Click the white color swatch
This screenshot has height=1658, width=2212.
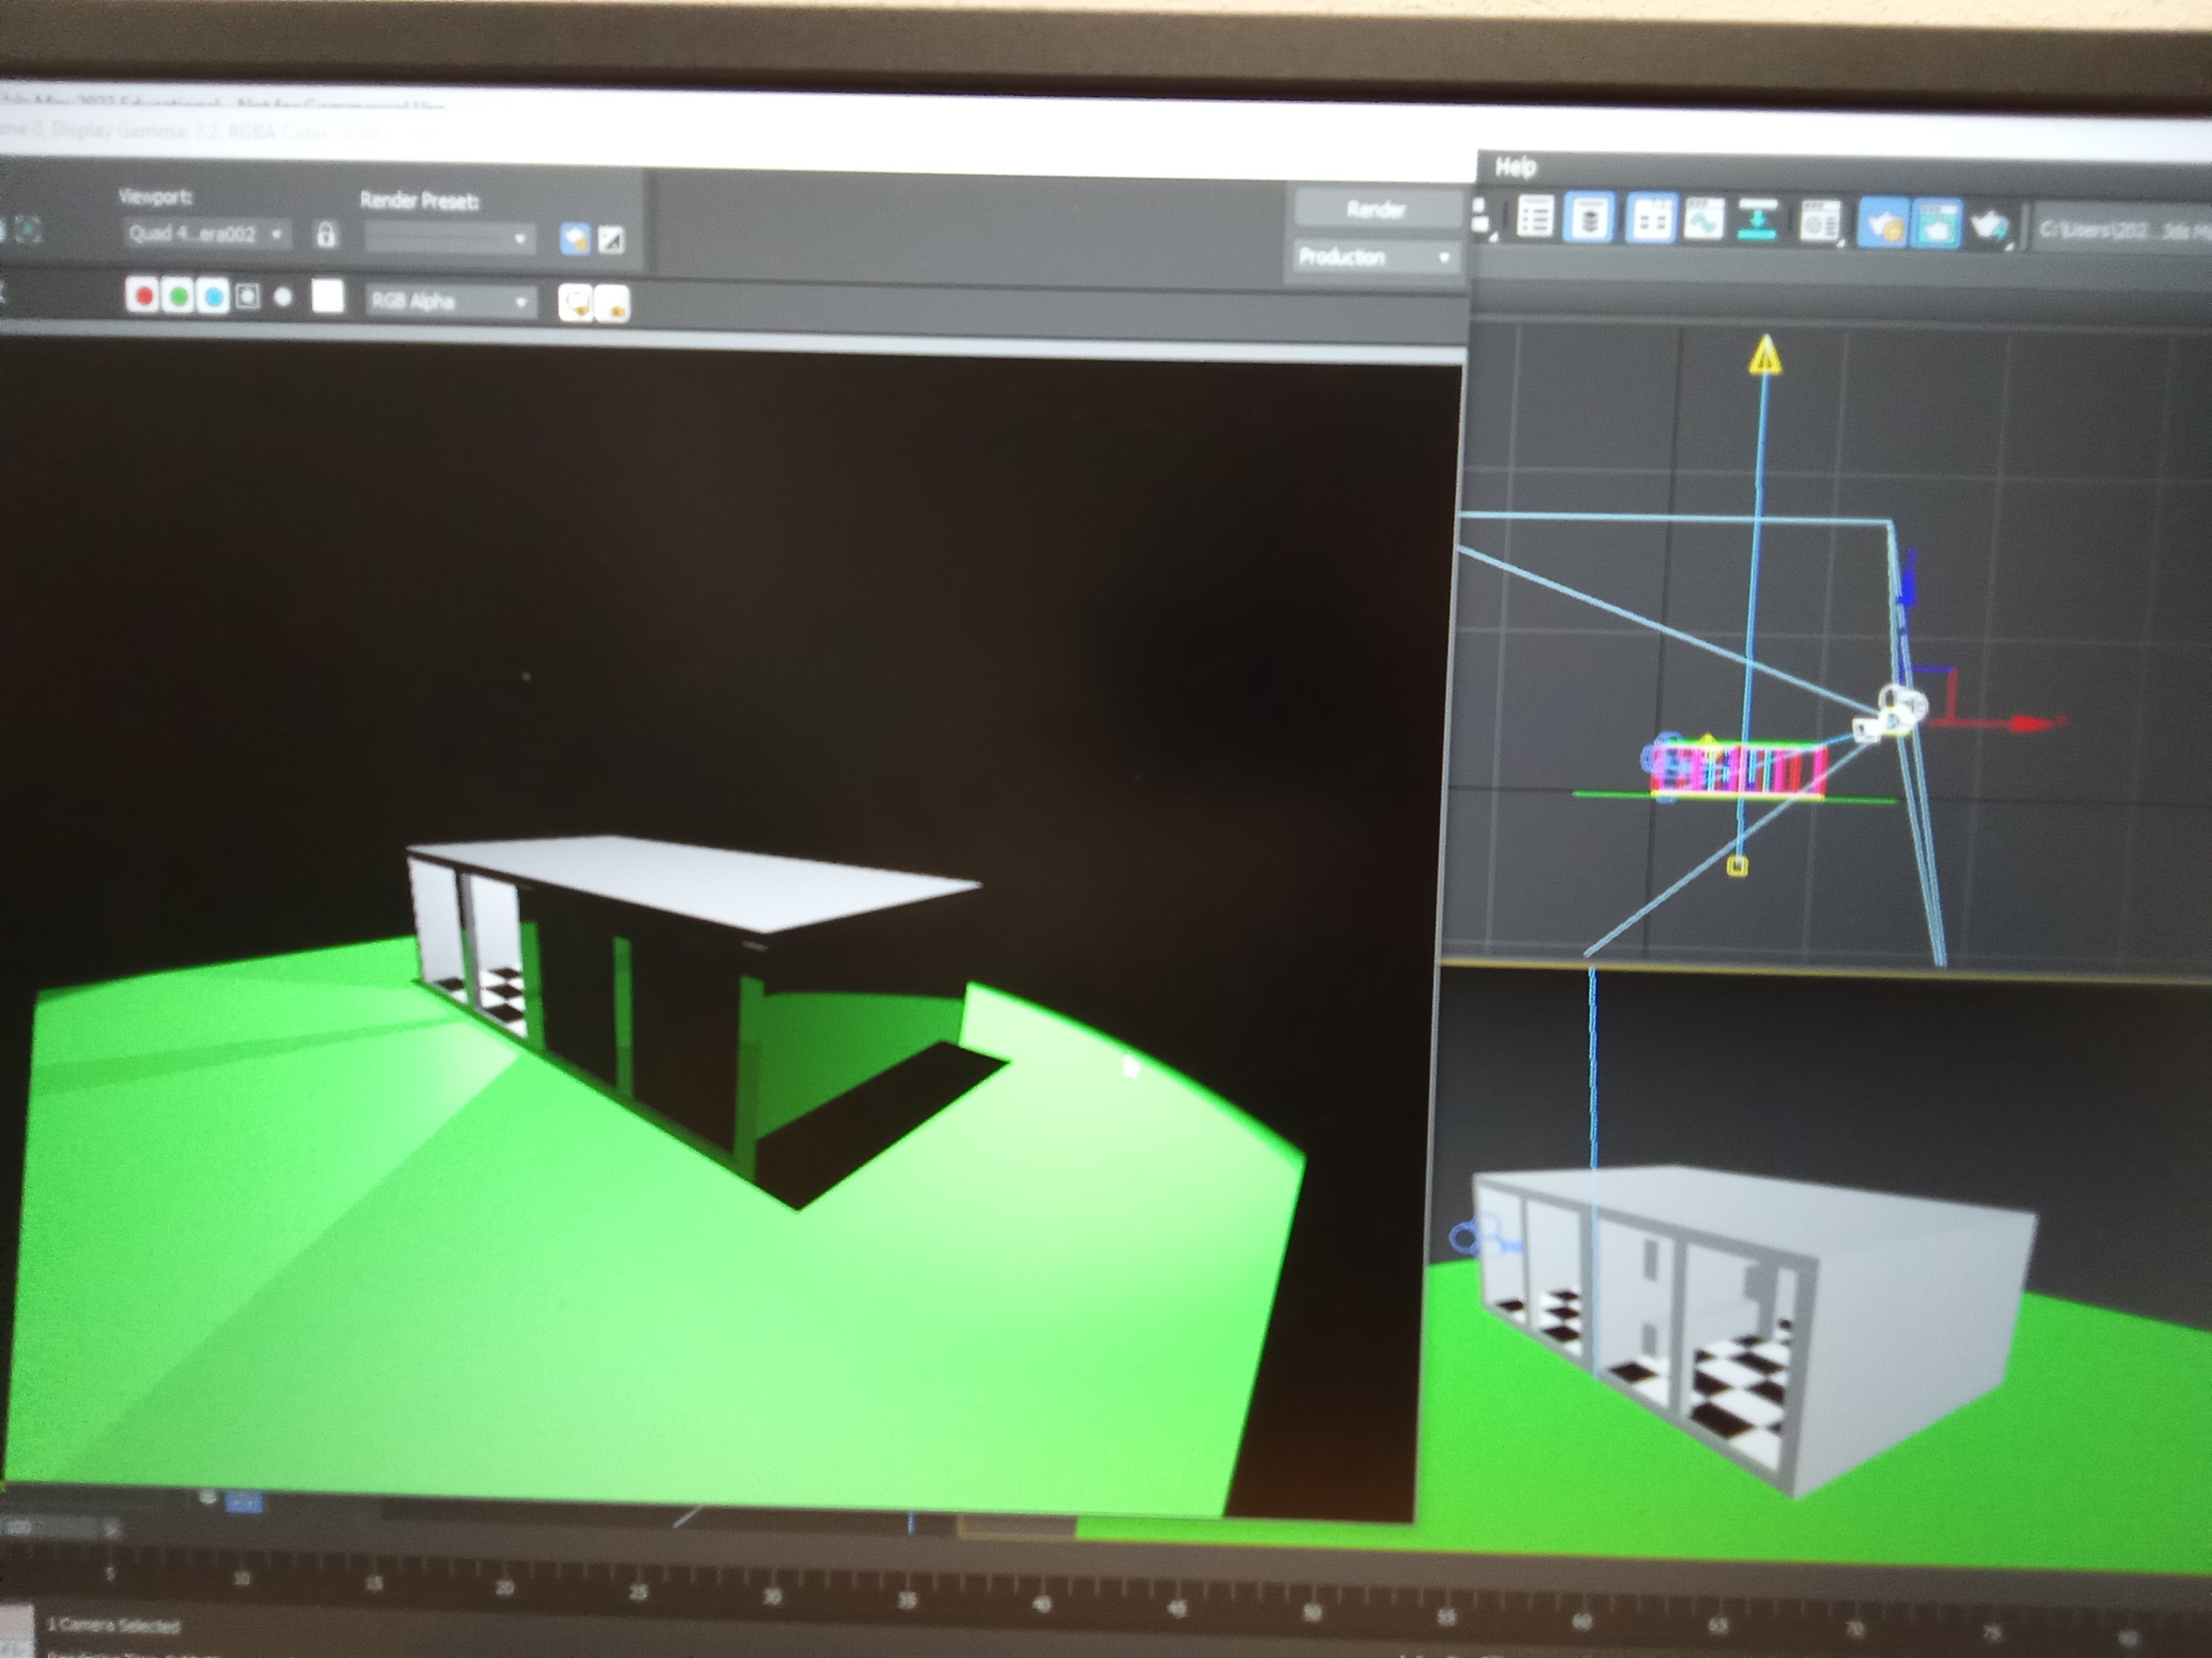[x=327, y=297]
